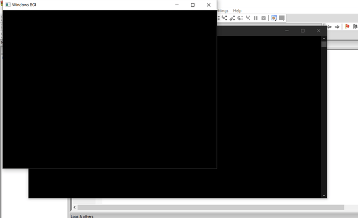Open the Debugging windows toolbar icon
The width and height of the screenshot is (358, 218).
(274, 18)
